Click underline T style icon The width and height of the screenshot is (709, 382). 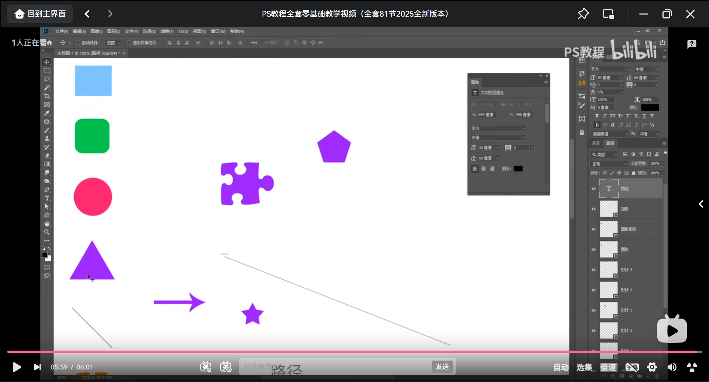[644, 116]
